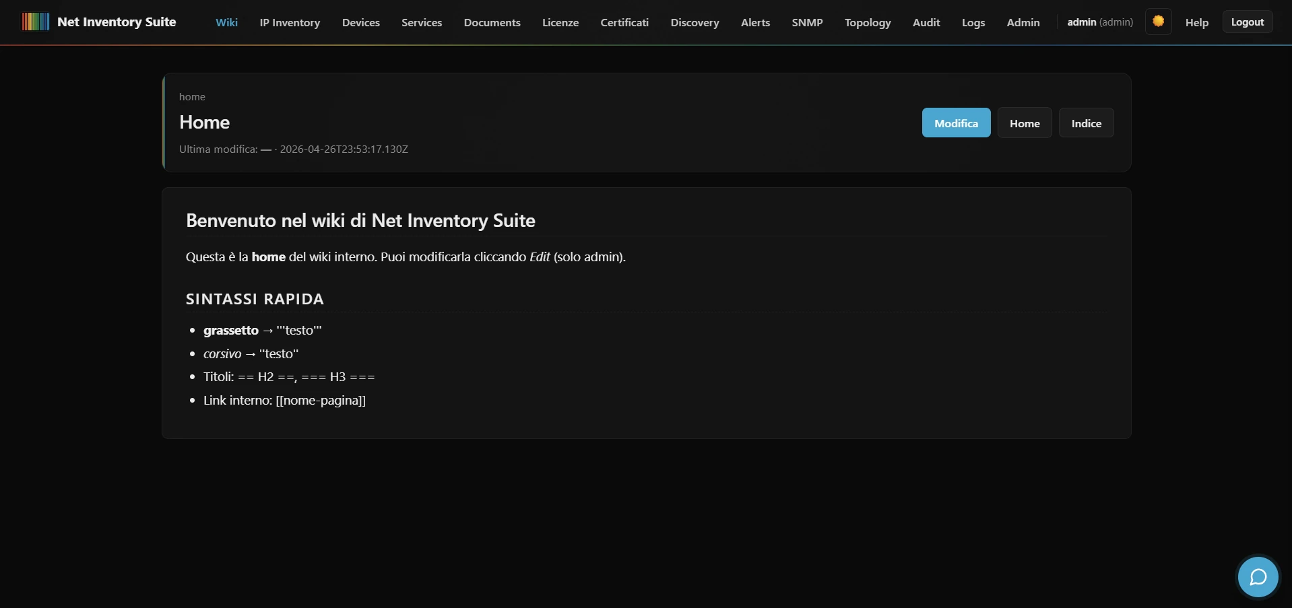Image resolution: width=1292 pixels, height=608 pixels.
Task: Open the Audit log section
Action: point(926,22)
